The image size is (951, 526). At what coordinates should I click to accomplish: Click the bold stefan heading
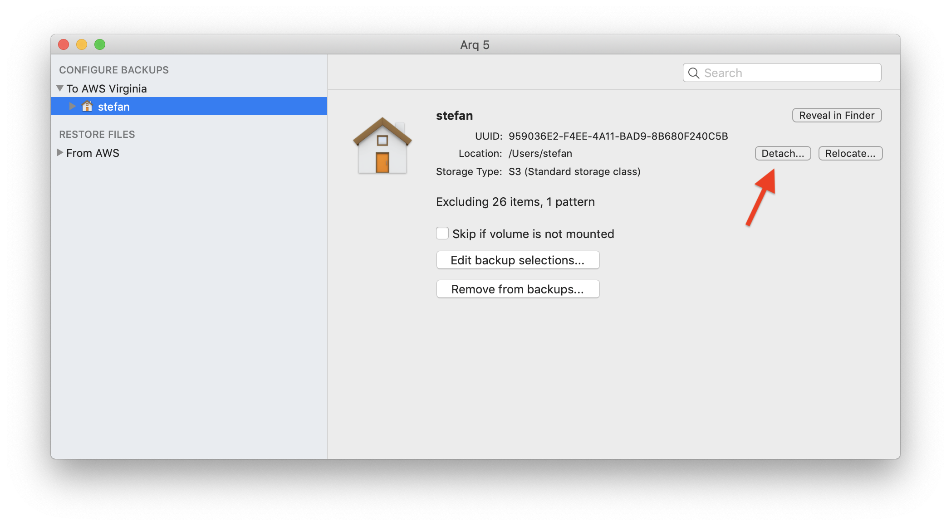(454, 116)
